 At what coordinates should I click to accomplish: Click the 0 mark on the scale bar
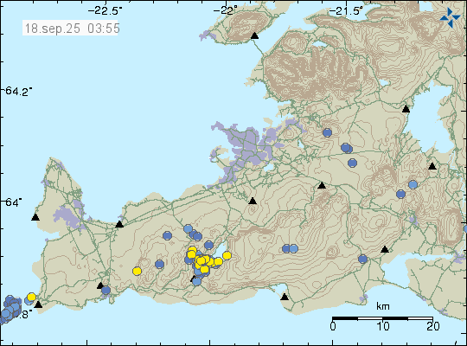pos(333,326)
